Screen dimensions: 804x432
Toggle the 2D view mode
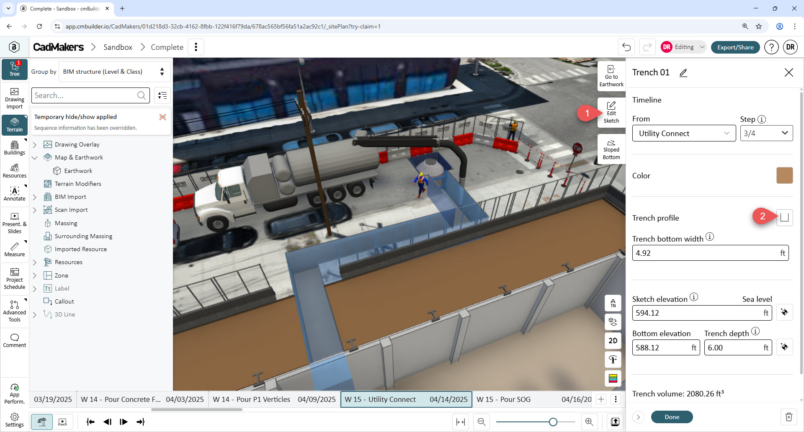pyautogui.click(x=613, y=341)
